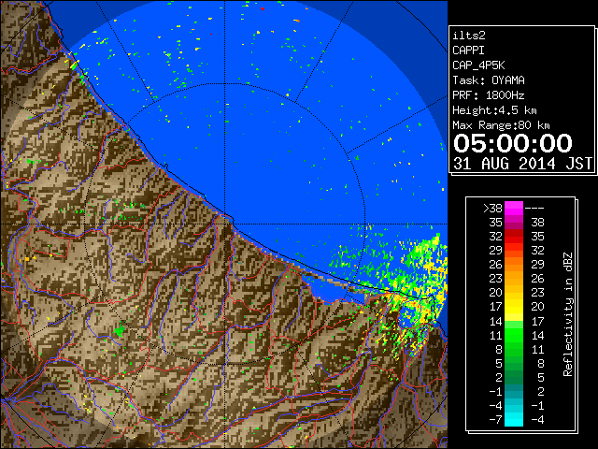
Task: Click the red 32-35 dBZ legend swatch
Action: pos(514,237)
